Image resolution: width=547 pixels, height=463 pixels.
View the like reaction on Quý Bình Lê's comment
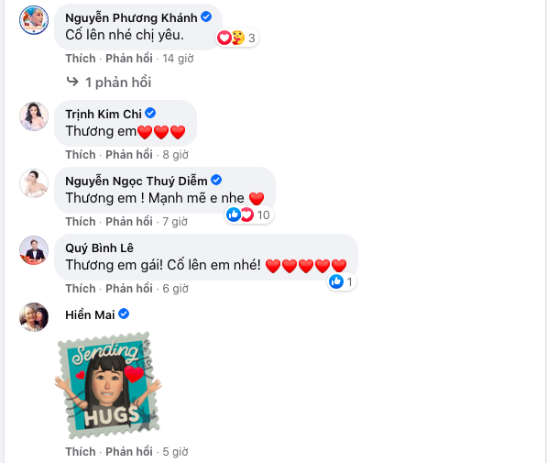pos(342,281)
